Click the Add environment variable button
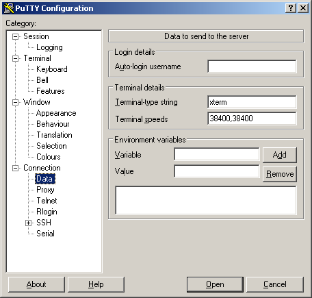The image size is (312, 298). coord(280,155)
